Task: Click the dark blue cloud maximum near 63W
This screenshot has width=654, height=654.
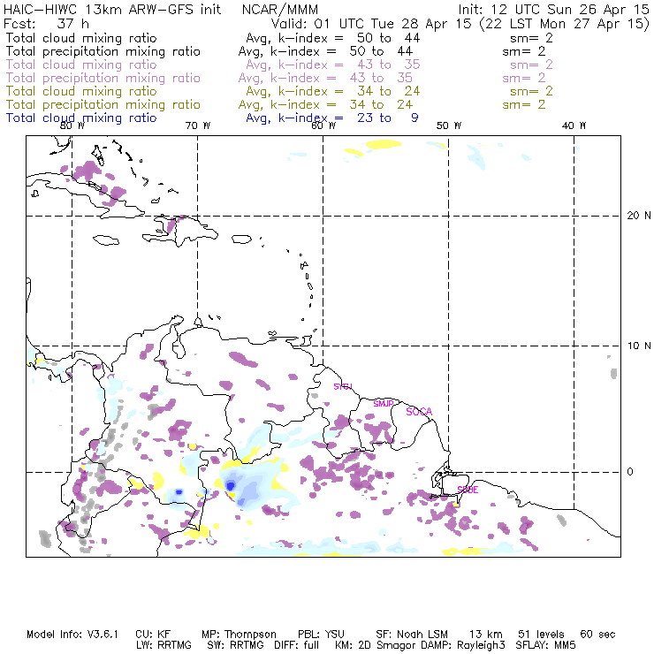Action: click(231, 485)
